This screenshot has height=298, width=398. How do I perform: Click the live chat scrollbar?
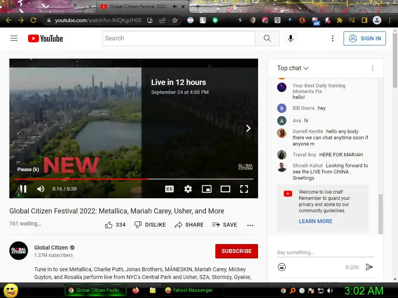point(381,214)
